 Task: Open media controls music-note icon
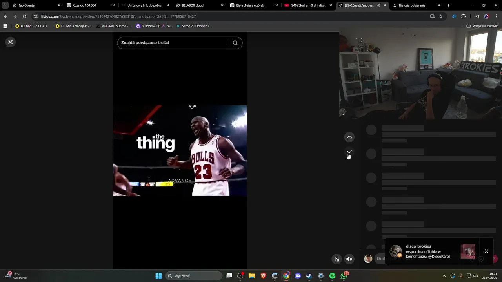click(x=477, y=16)
